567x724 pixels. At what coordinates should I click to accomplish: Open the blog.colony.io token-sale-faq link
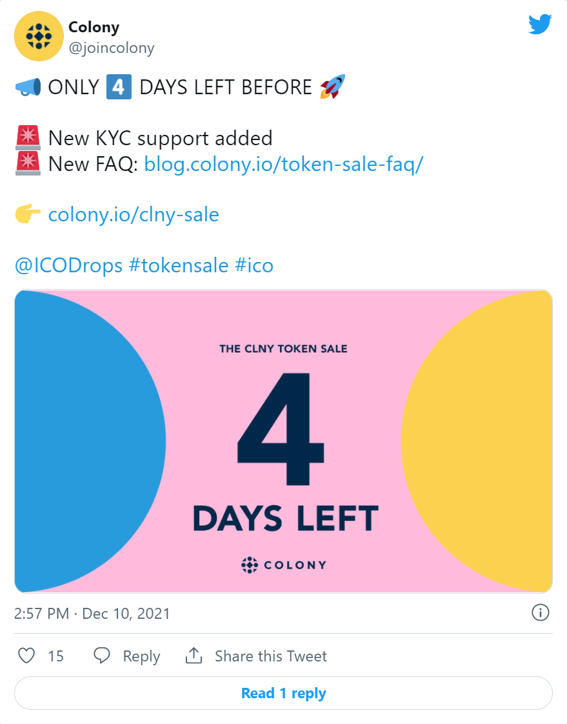point(284,164)
